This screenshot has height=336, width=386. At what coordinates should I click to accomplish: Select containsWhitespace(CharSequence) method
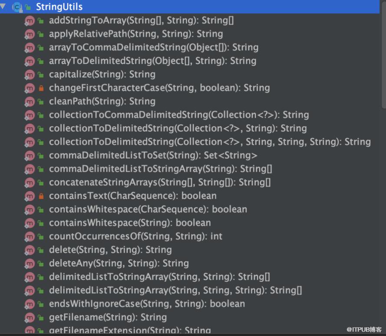tap(148, 209)
